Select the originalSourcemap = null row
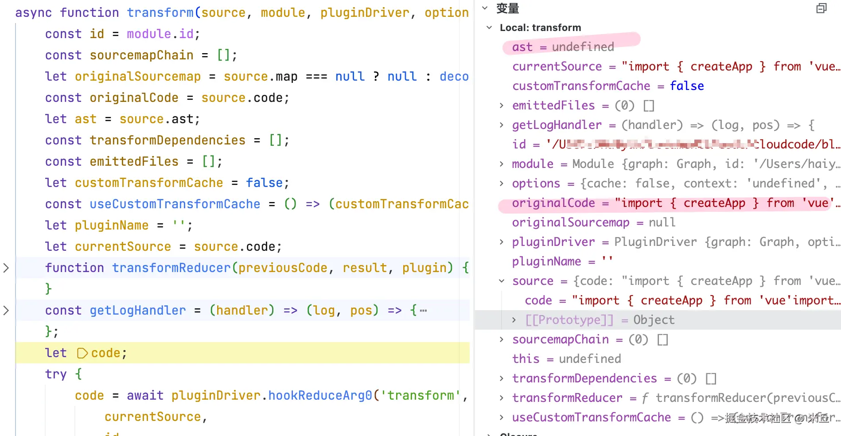 [x=658, y=222]
